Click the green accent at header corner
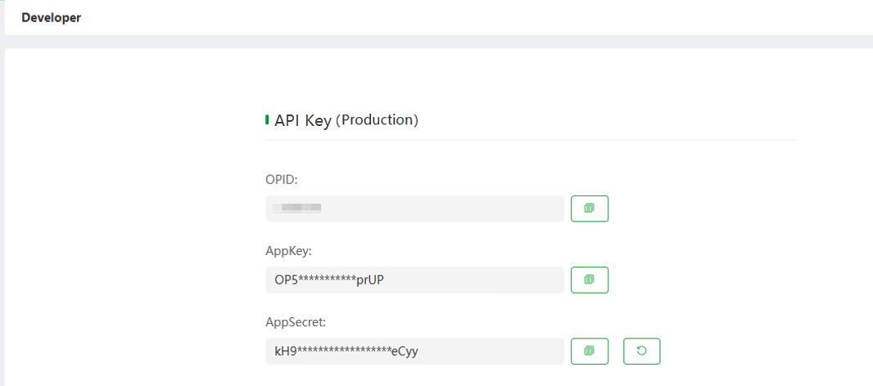The image size is (873, 386). click(x=2, y=4)
